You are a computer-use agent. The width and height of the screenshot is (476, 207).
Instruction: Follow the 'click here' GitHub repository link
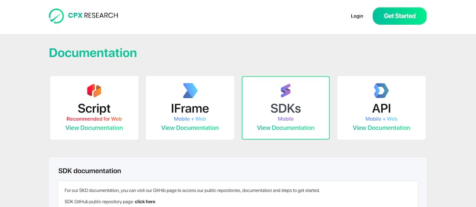145,202
